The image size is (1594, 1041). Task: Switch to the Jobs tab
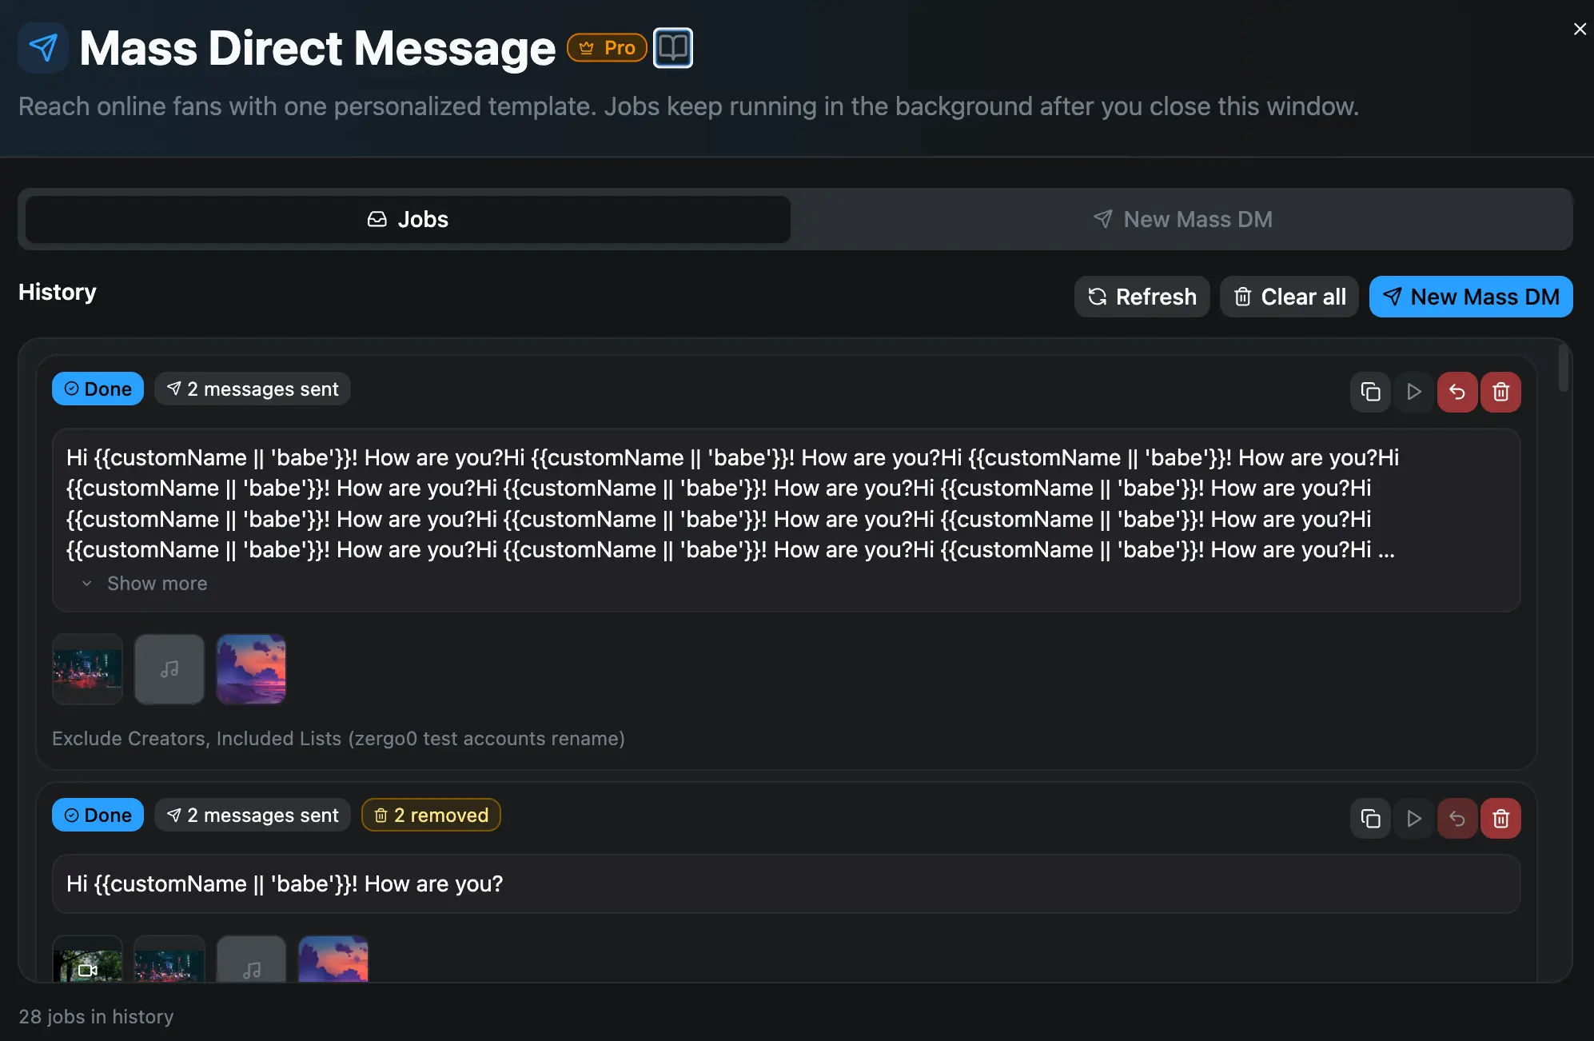point(408,219)
